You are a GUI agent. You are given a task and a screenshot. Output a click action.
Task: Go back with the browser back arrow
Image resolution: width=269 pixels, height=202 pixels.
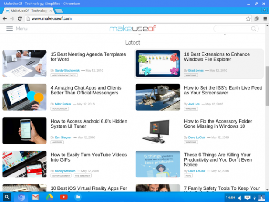pos(5,18)
